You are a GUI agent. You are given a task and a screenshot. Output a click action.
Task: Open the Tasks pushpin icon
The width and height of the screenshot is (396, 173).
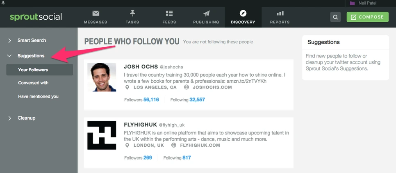tap(132, 14)
